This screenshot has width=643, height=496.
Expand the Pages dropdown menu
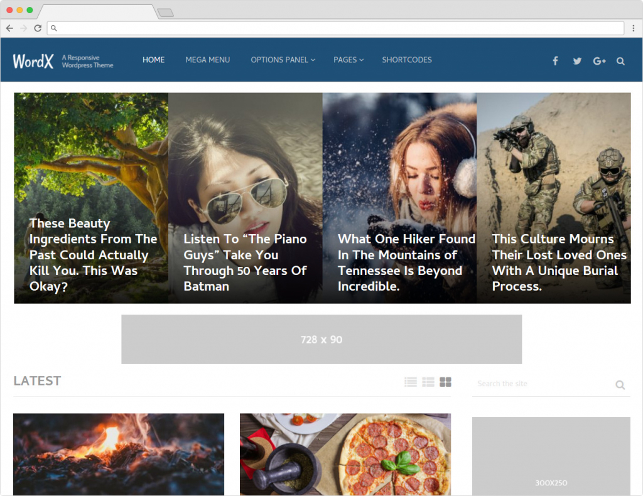(x=349, y=60)
